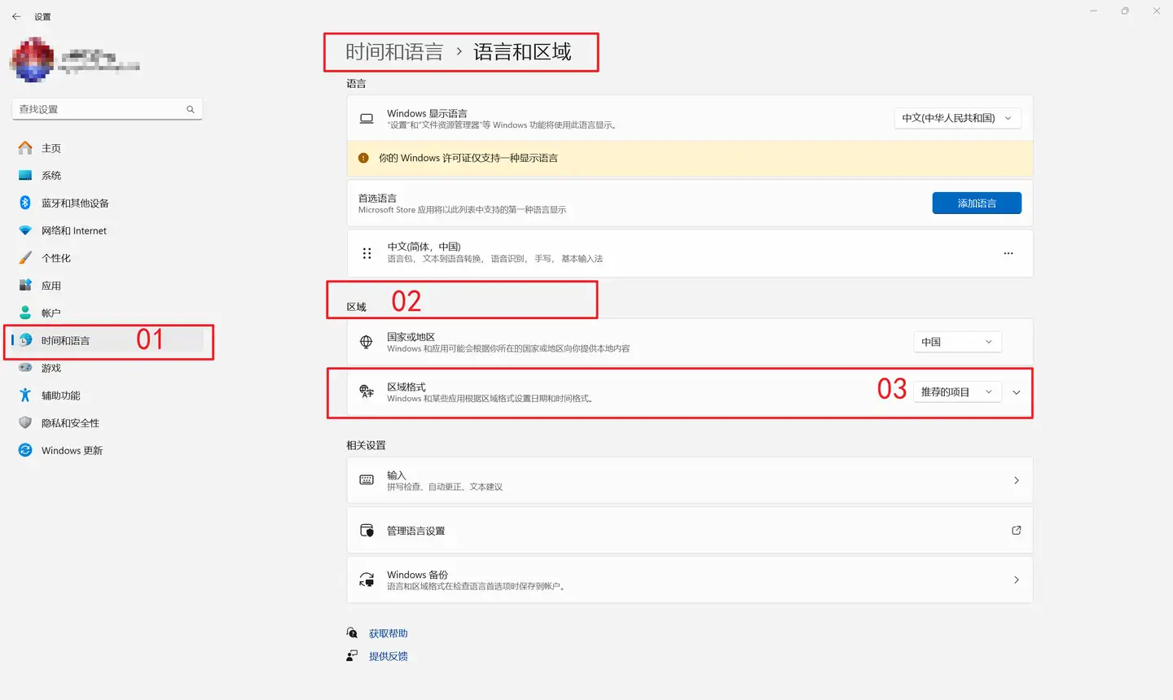Click the back arrow in settings header
Screen dimensions: 1173x700
16,16
